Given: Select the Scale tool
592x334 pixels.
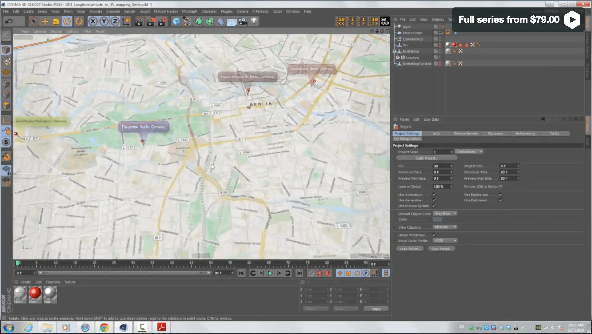Looking at the screenshot, I should [56, 21].
